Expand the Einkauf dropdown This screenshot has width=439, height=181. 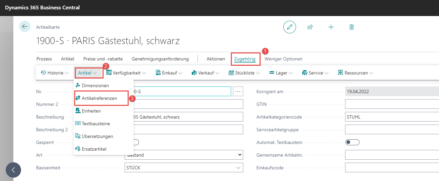(x=180, y=73)
